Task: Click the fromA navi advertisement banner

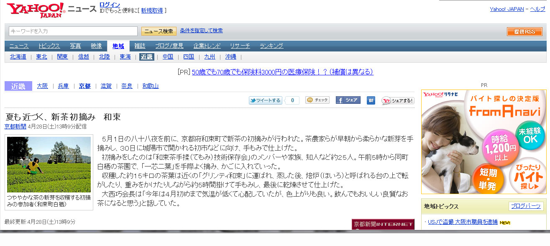Action: [x=485, y=142]
